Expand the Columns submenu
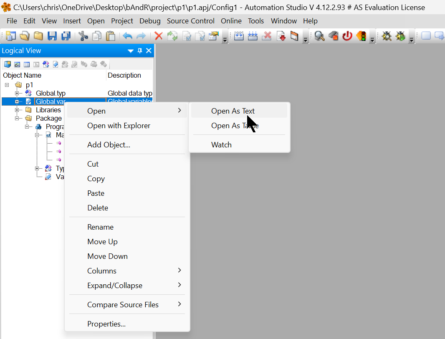Viewport: 445px width, 339px height. click(127, 271)
